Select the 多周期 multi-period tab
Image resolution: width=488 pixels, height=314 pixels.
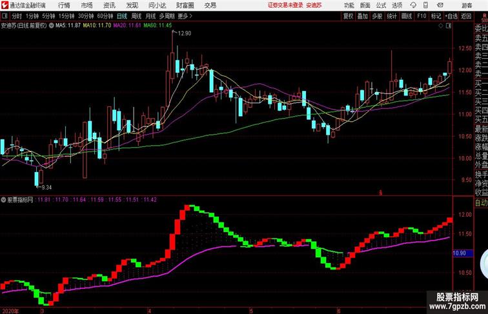[167, 16]
